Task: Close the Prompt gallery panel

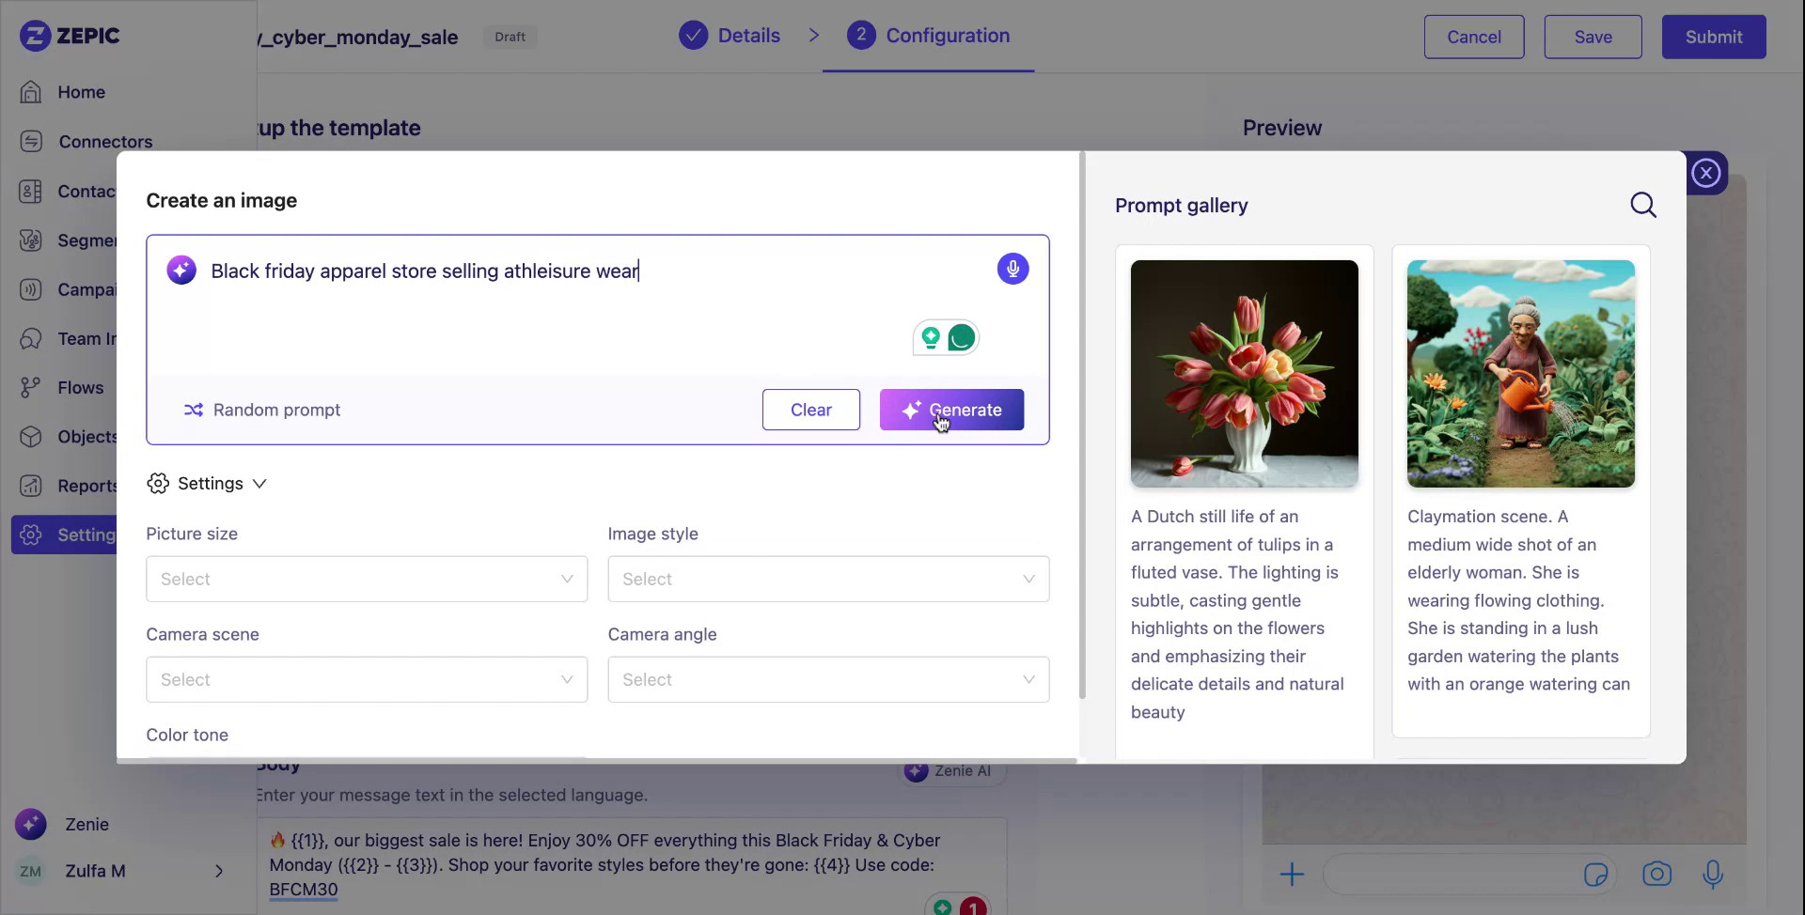Action: (1705, 172)
